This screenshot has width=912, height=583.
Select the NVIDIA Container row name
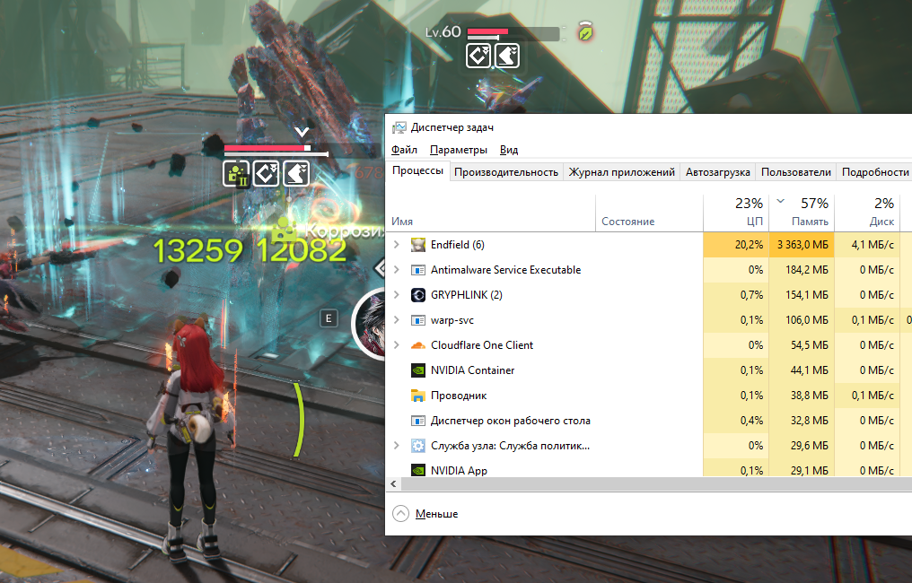472,370
